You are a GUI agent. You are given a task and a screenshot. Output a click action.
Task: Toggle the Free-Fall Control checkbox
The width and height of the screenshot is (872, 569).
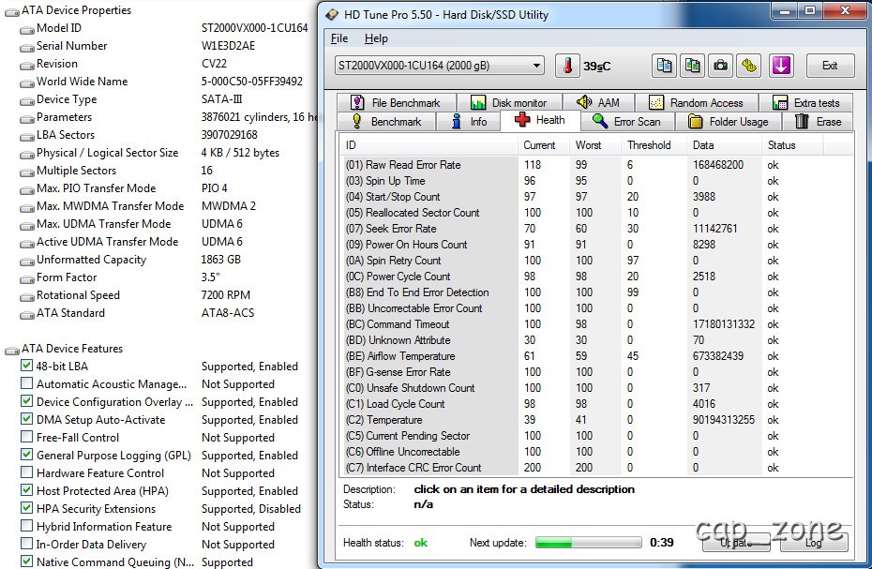(26, 437)
